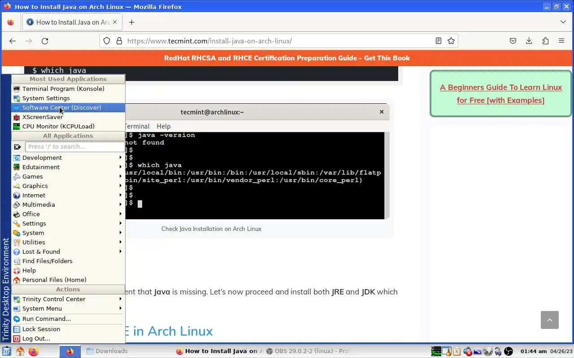
Task: Open the RedHat RHCSA and RHCE guide banner
Action: [x=287, y=58]
